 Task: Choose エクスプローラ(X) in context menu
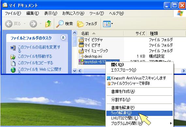coord(140,70)
